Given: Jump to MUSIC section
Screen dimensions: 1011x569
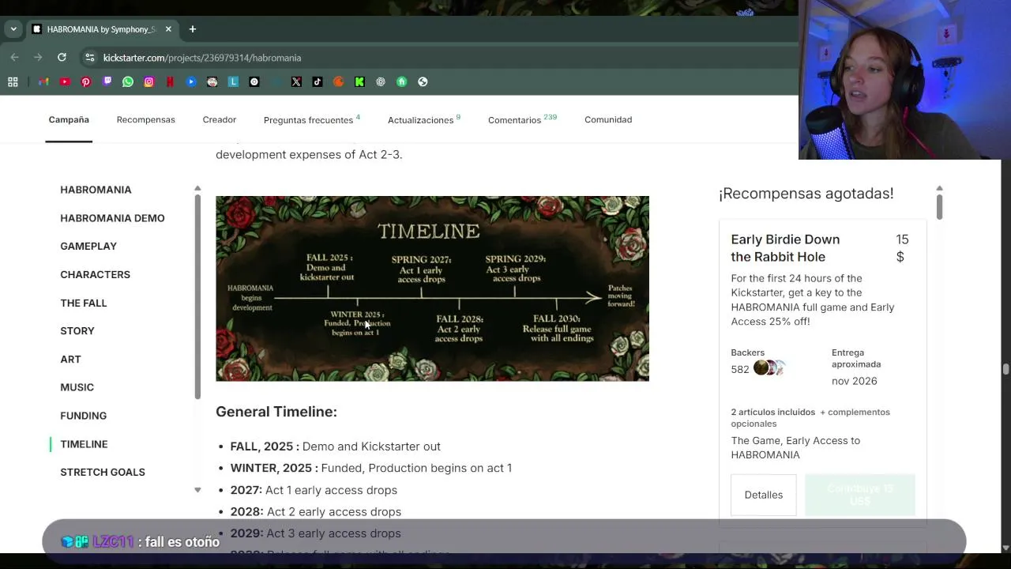Looking at the screenshot, I should [x=77, y=387].
